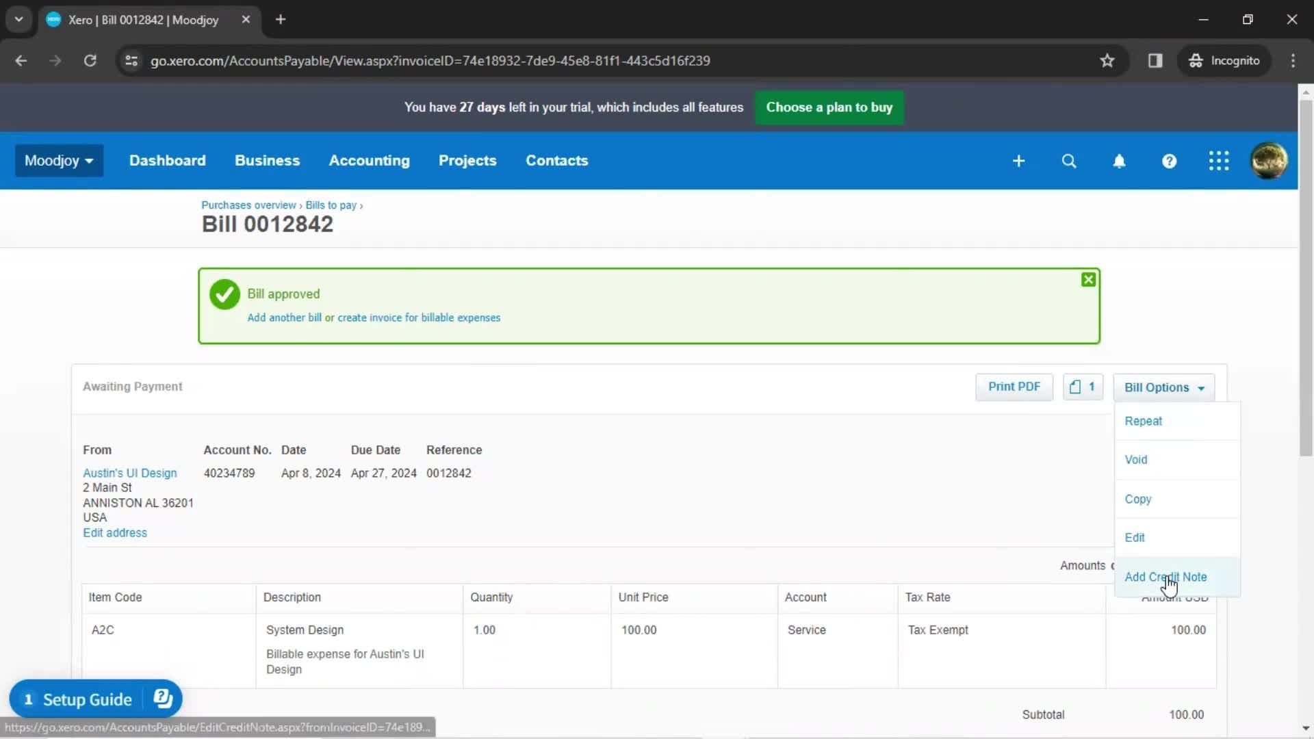The height and width of the screenshot is (739, 1314).
Task: Click the Print PDF button
Action: (1014, 387)
